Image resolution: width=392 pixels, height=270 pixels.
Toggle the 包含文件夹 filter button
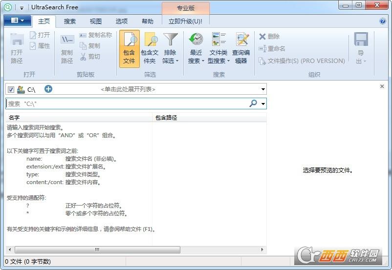point(150,49)
